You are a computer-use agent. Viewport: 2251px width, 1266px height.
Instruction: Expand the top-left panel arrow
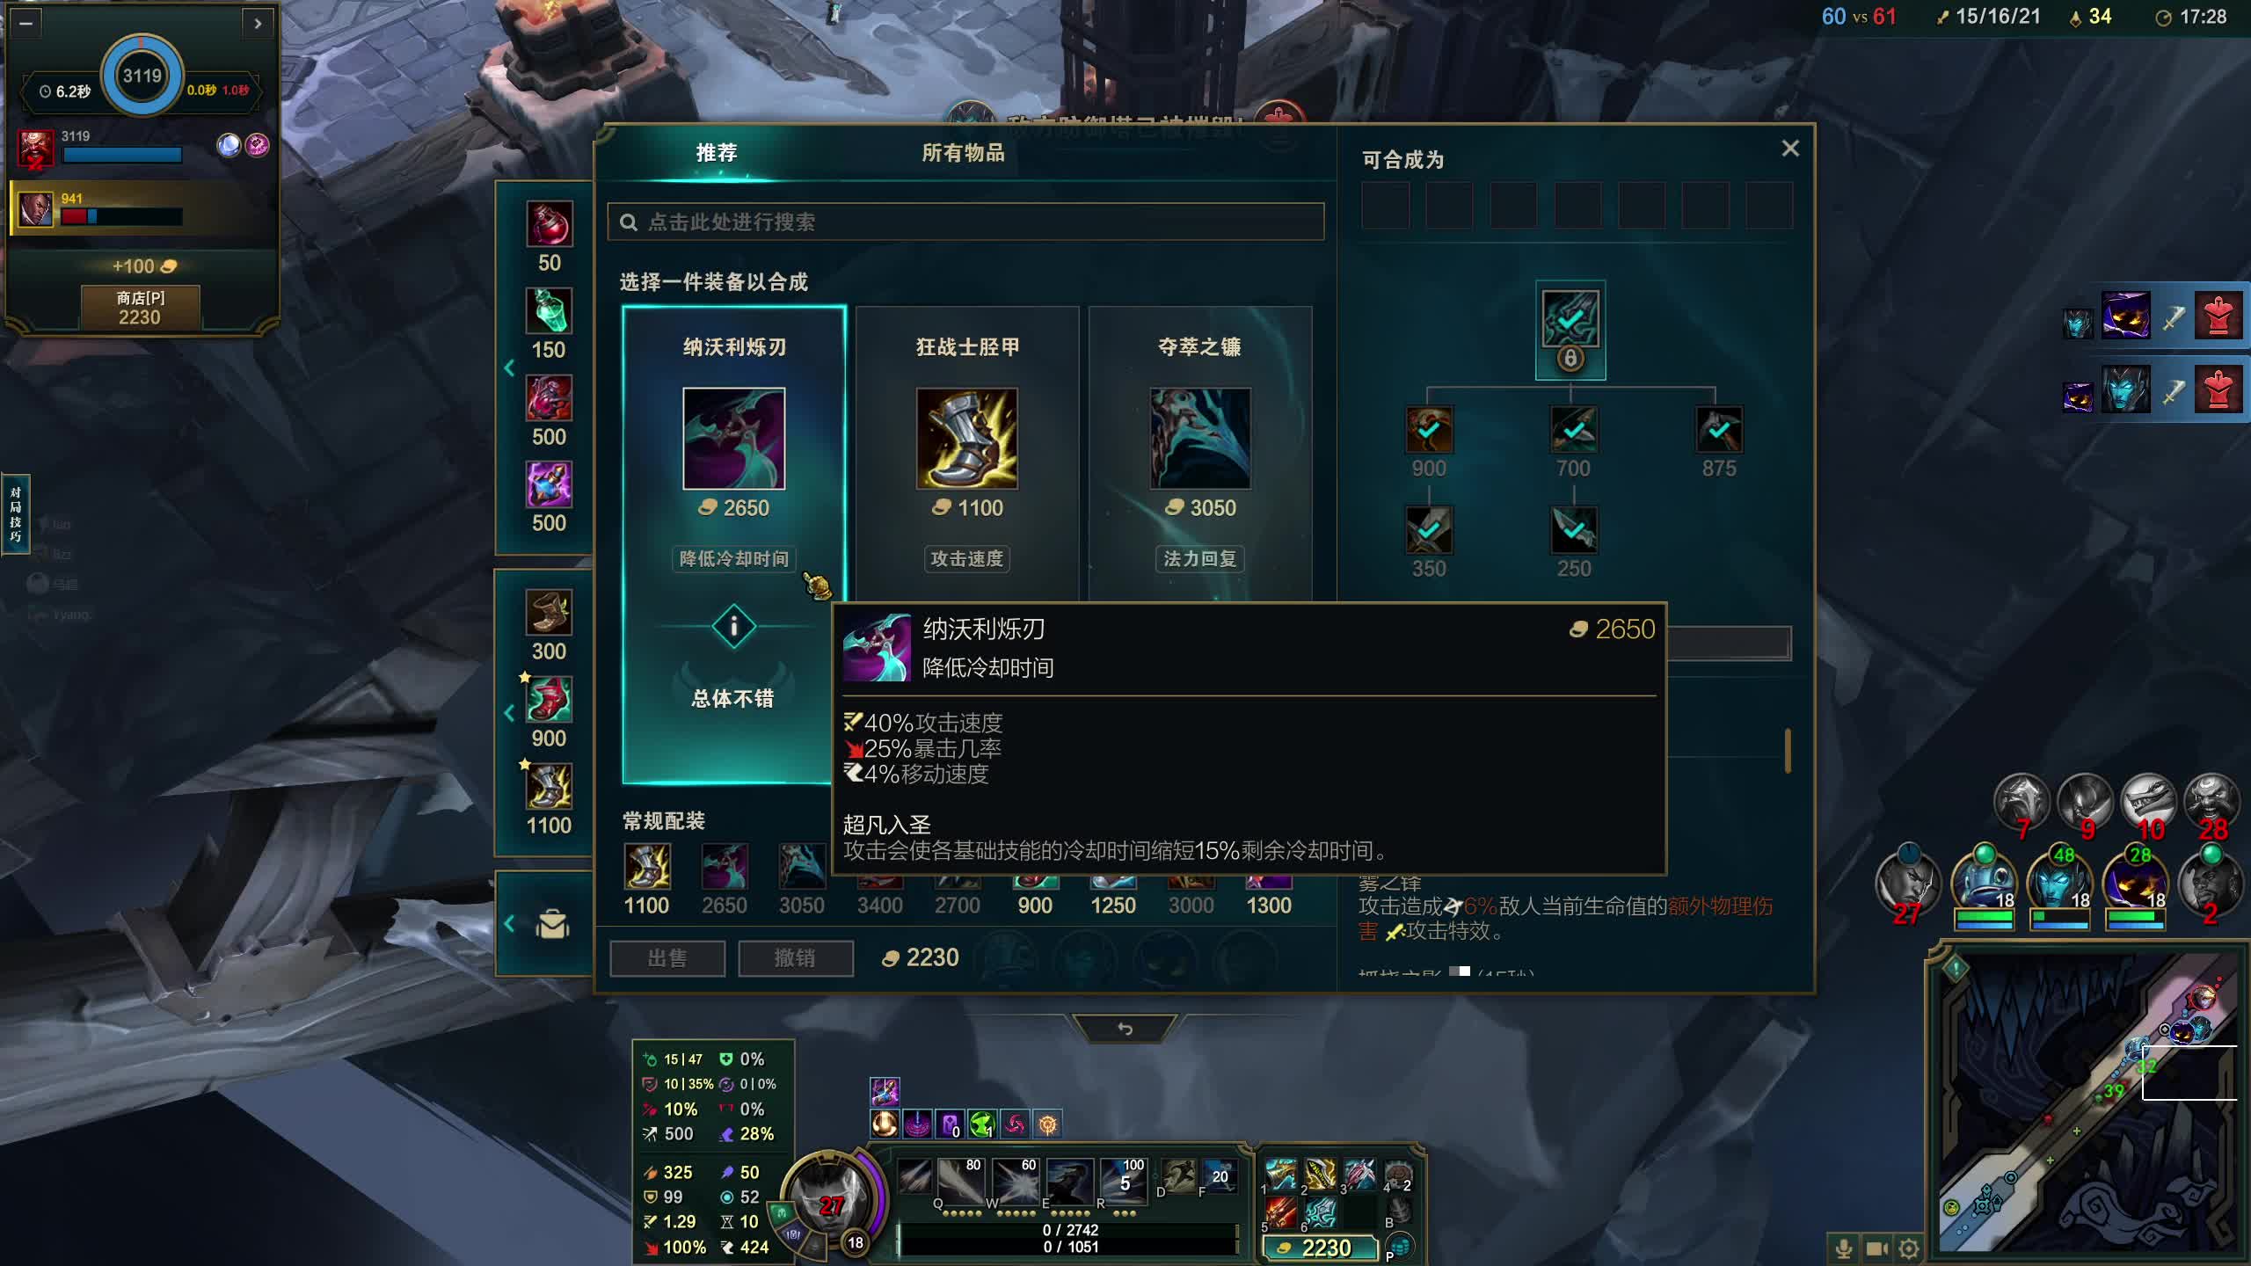click(x=258, y=24)
